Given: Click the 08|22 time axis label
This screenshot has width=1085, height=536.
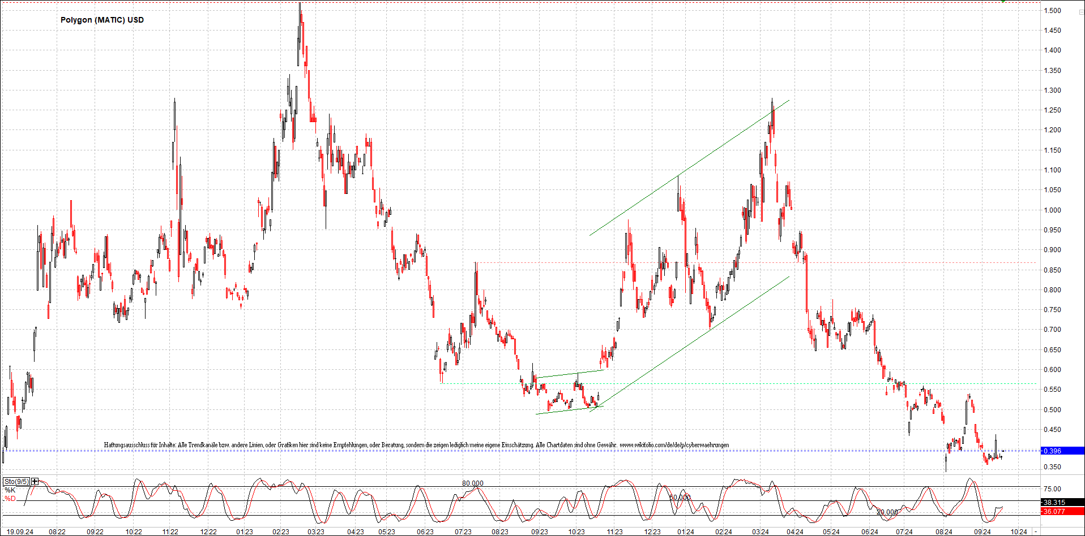Looking at the screenshot, I should [x=57, y=532].
